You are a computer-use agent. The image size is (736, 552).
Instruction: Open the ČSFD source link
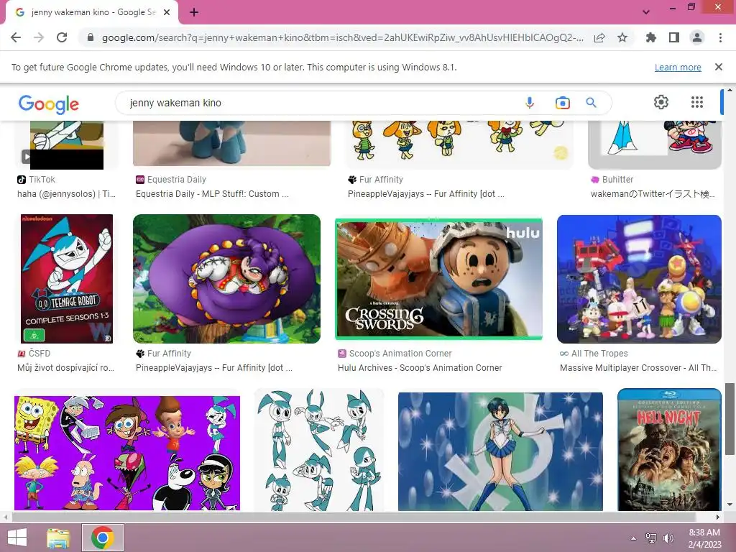[34, 354]
